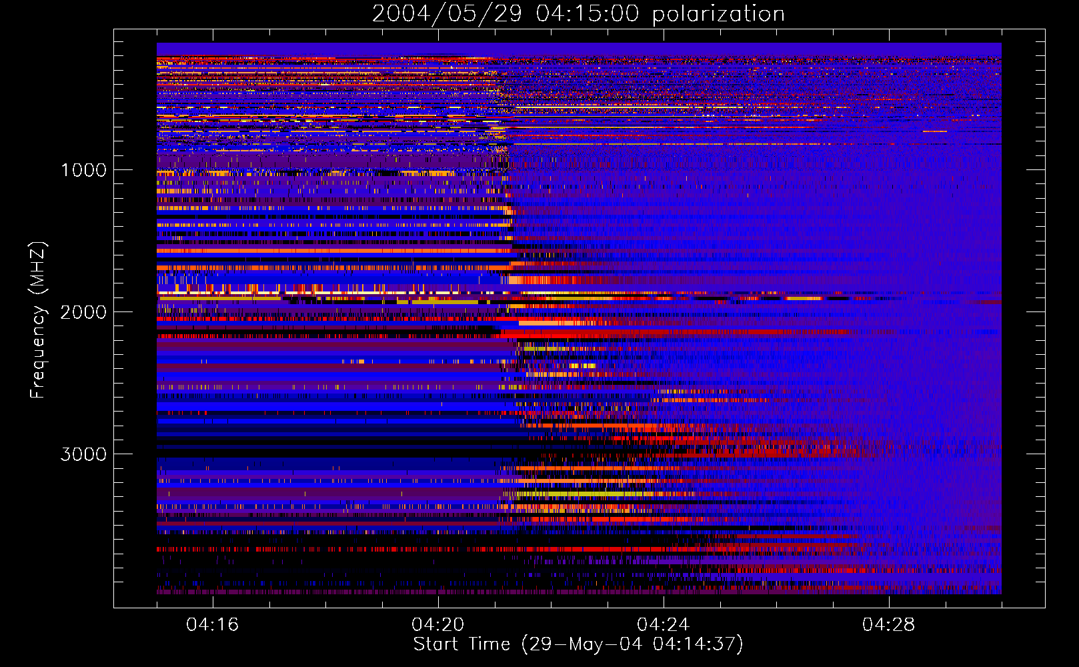
Task: Click the 3000 frequency axis label
Action: coord(83,454)
